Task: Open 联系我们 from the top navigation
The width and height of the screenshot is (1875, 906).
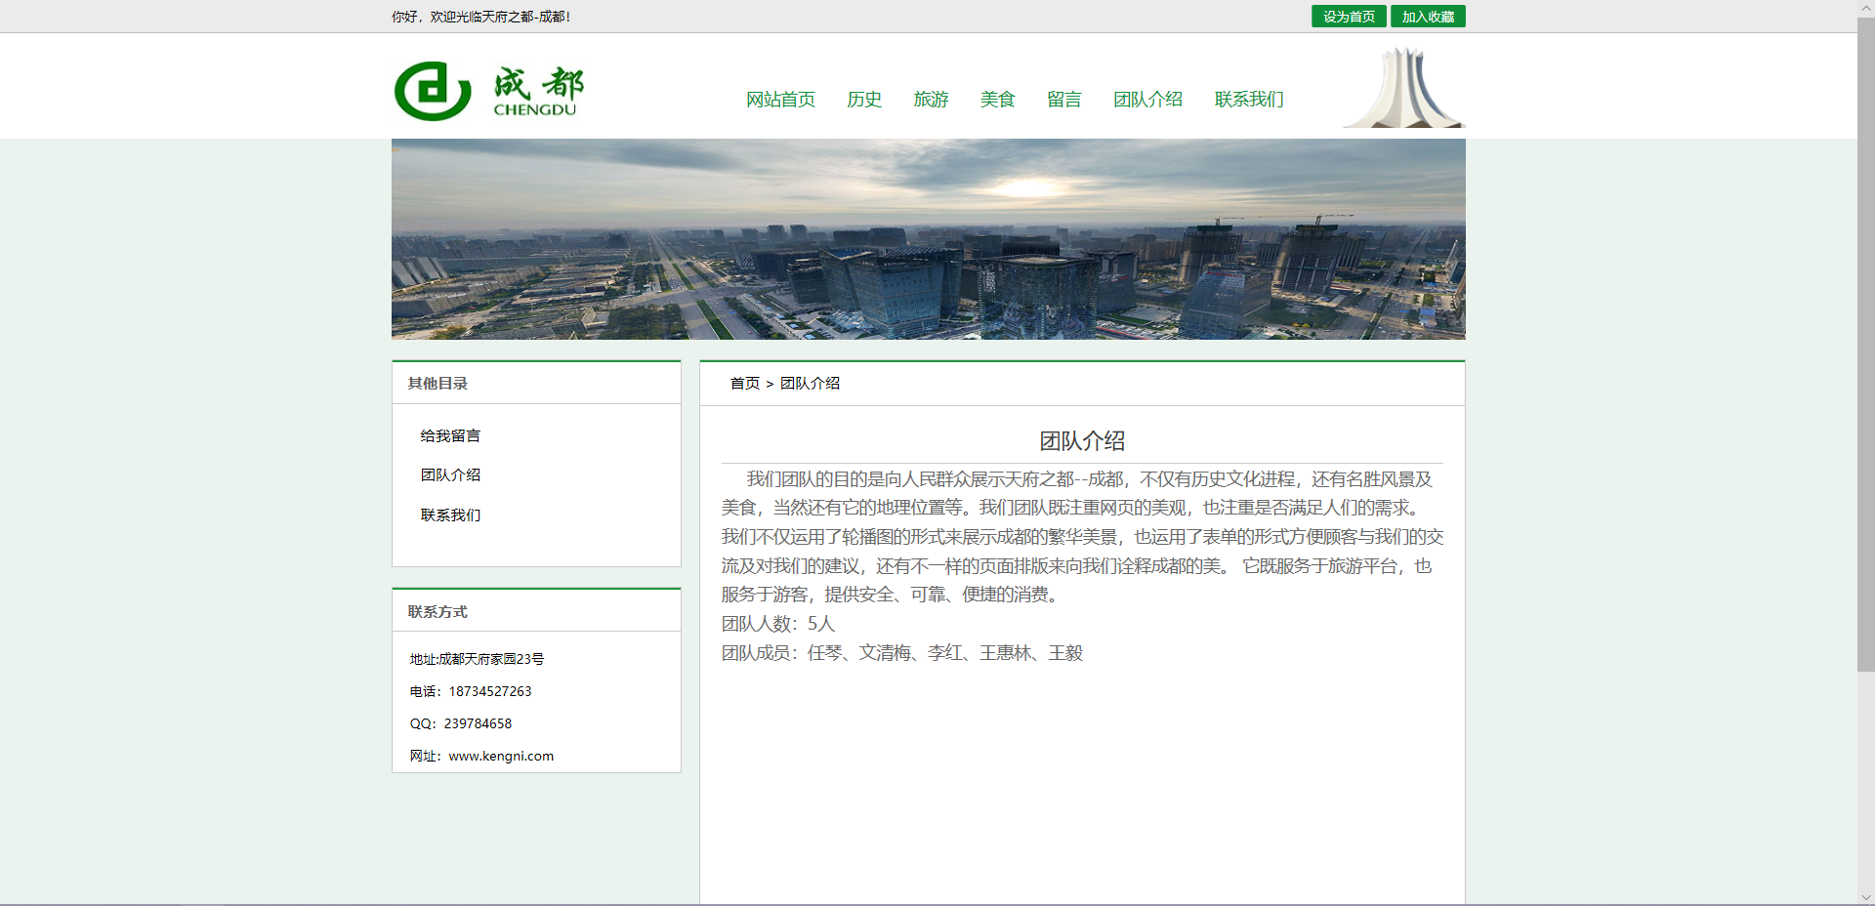Action: pos(1248,100)
